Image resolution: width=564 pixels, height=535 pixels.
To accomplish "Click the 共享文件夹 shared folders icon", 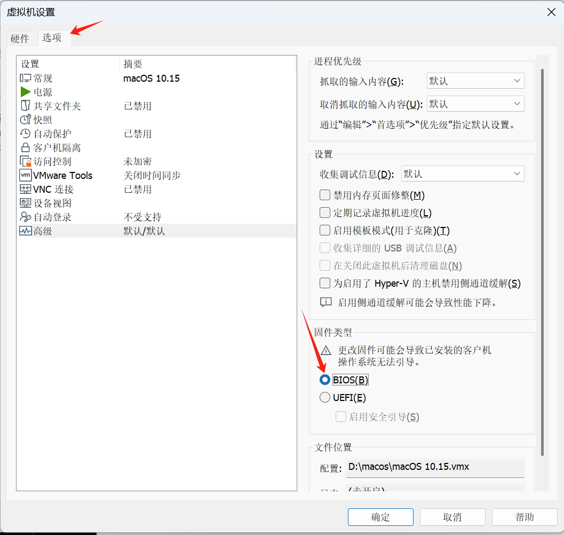I will coord(25,106).
